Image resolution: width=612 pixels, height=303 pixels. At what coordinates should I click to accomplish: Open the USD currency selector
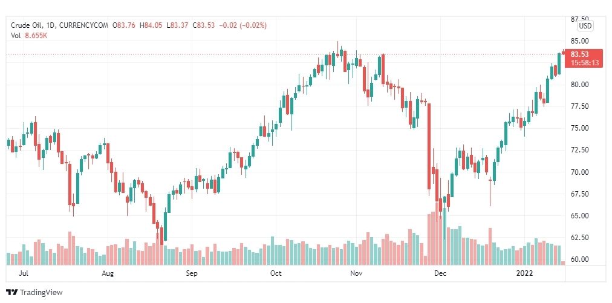[x=585, y=26]
